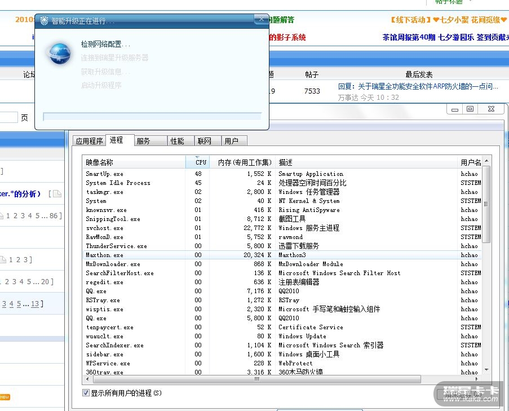Toggle 显示所有用户的进程 checkbox
Screen dimensions: 509x411
click(x=86, y=393)
